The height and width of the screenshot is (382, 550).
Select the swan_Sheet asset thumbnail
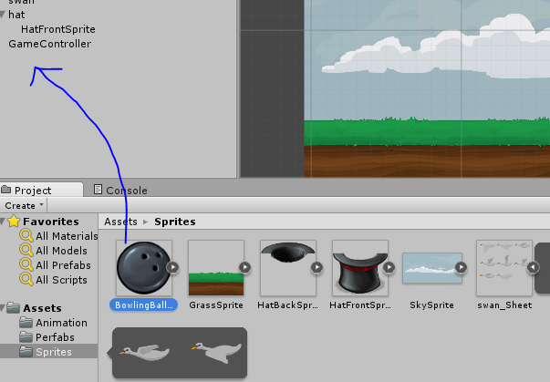(x=504, y=268)
